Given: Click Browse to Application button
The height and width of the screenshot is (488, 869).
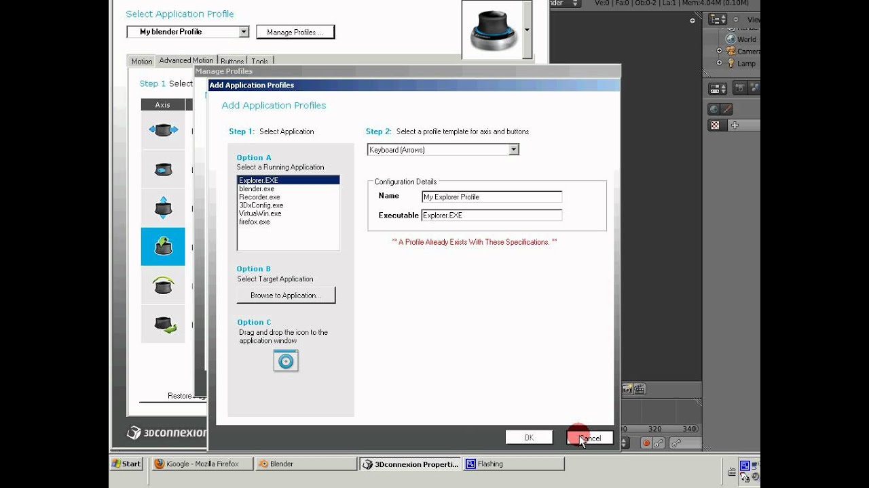Looking at the screenshot, I should [x=286, y=296].
